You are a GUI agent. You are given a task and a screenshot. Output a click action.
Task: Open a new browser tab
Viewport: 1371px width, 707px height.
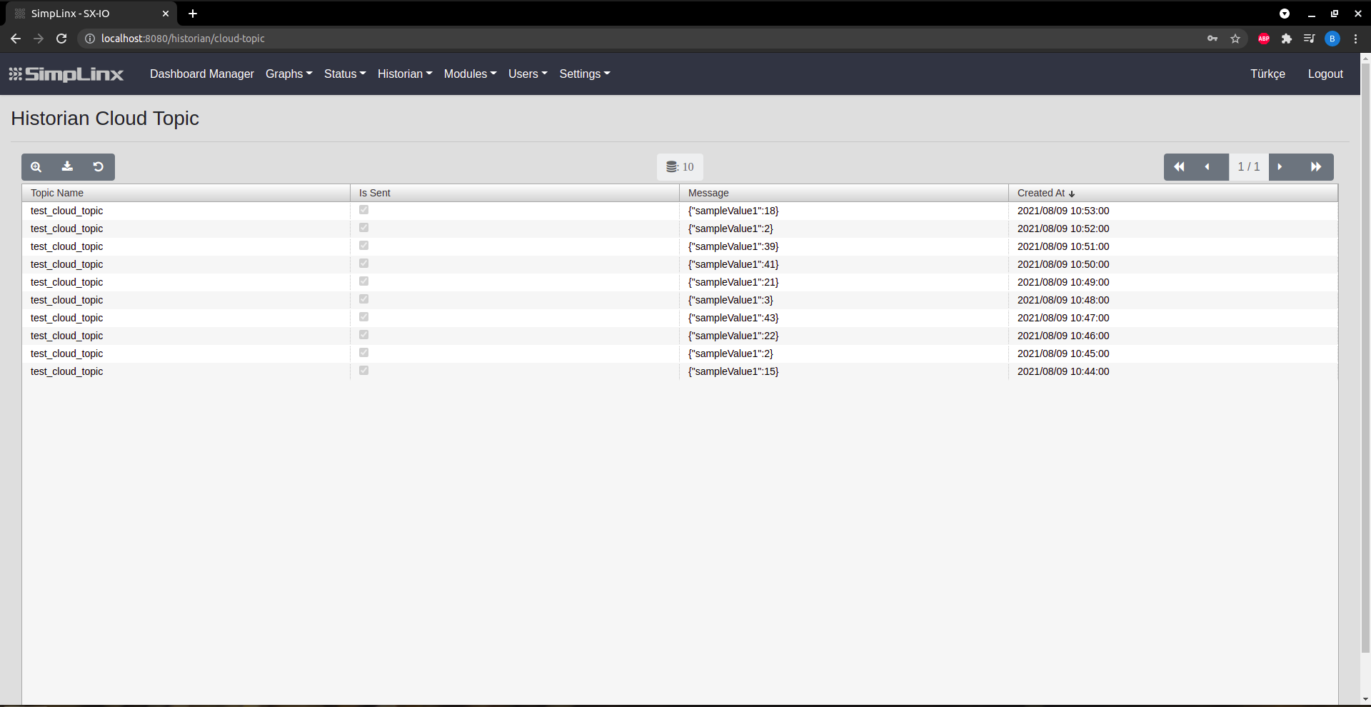[x=193, y=14]
